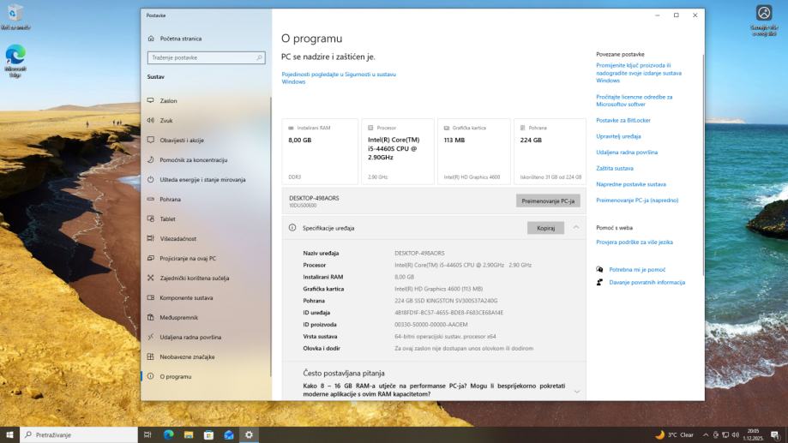Collapse the Specifikacije uređaja section chevron

click(576, 228)
